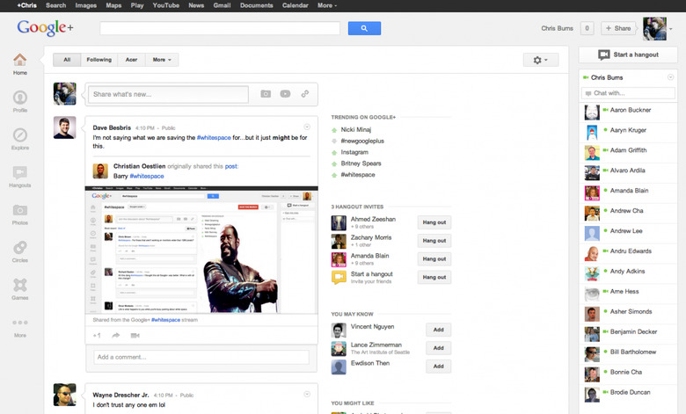This screenshot has height=414, width=686.
Task: Click Chris Burns name in header
Action: 557,28
